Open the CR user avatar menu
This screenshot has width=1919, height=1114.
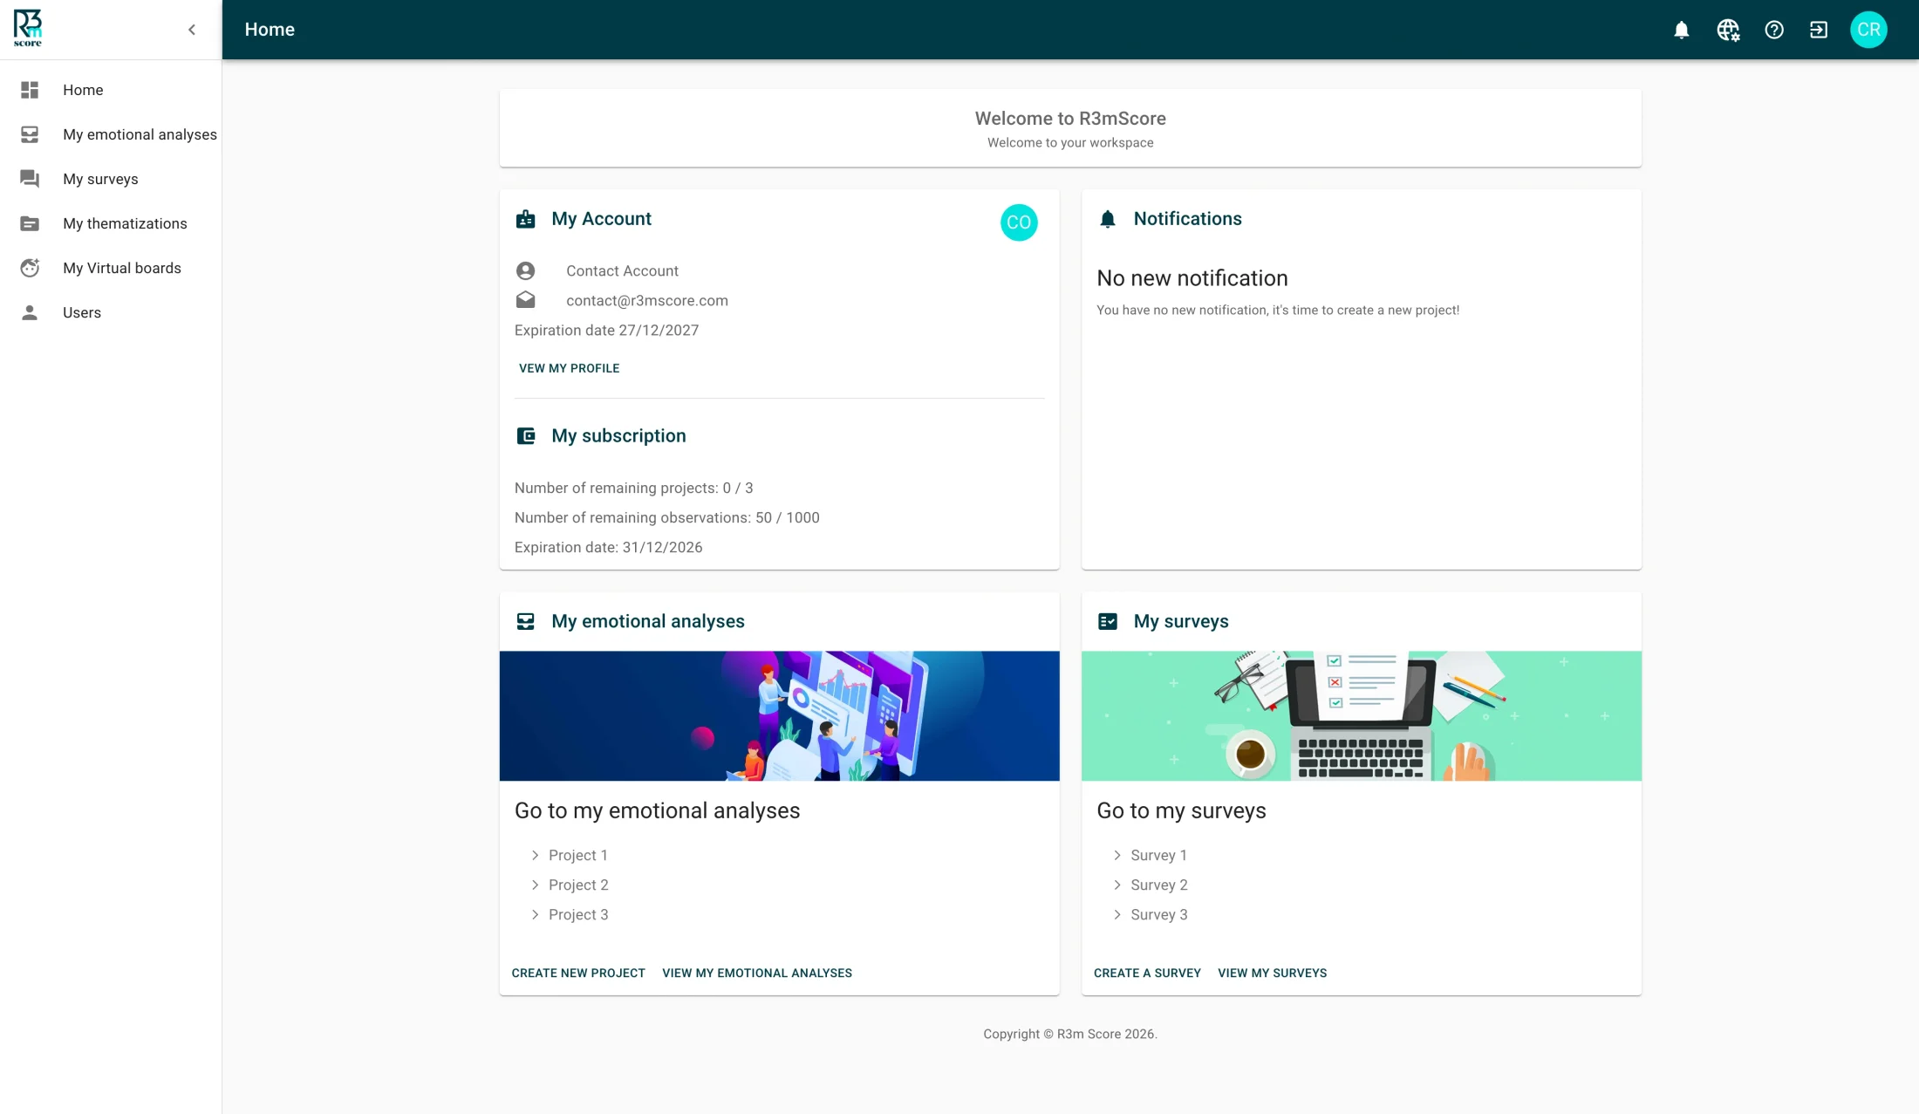[1868, 30]
